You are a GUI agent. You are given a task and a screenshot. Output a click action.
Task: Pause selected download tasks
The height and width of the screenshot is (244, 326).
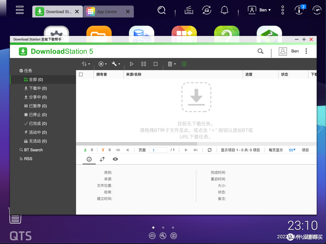point(144,64)
